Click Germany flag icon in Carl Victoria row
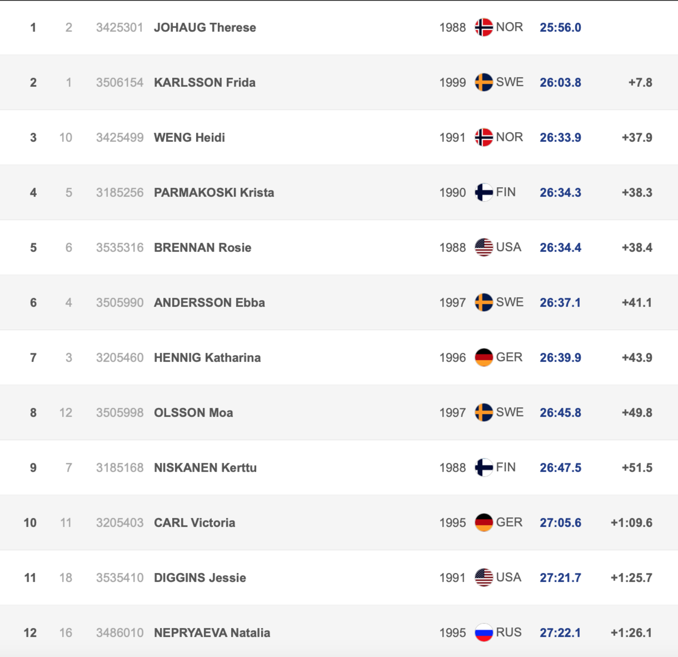 (484, 522)
